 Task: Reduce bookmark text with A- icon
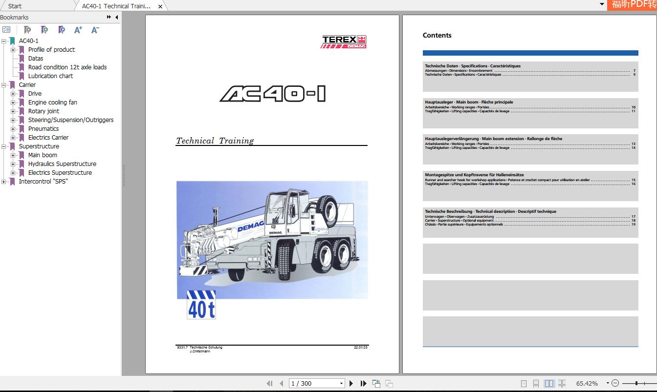[94, 30]
